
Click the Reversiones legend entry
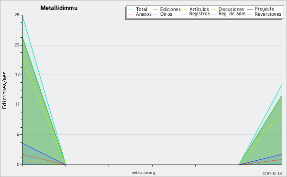tap(268, 14)
